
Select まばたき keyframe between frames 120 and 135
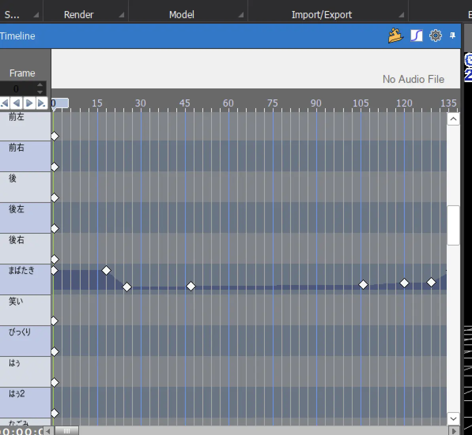pos(431,282)
